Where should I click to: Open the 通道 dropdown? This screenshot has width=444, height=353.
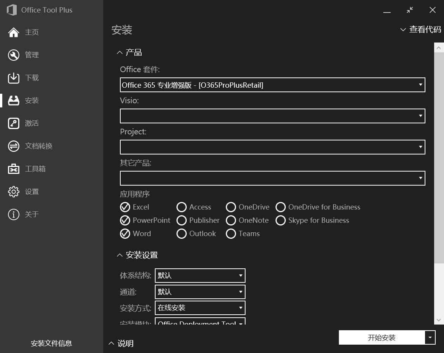(x=200, y=292)
